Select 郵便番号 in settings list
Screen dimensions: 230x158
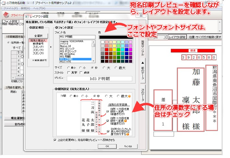[x=38, y=44]
